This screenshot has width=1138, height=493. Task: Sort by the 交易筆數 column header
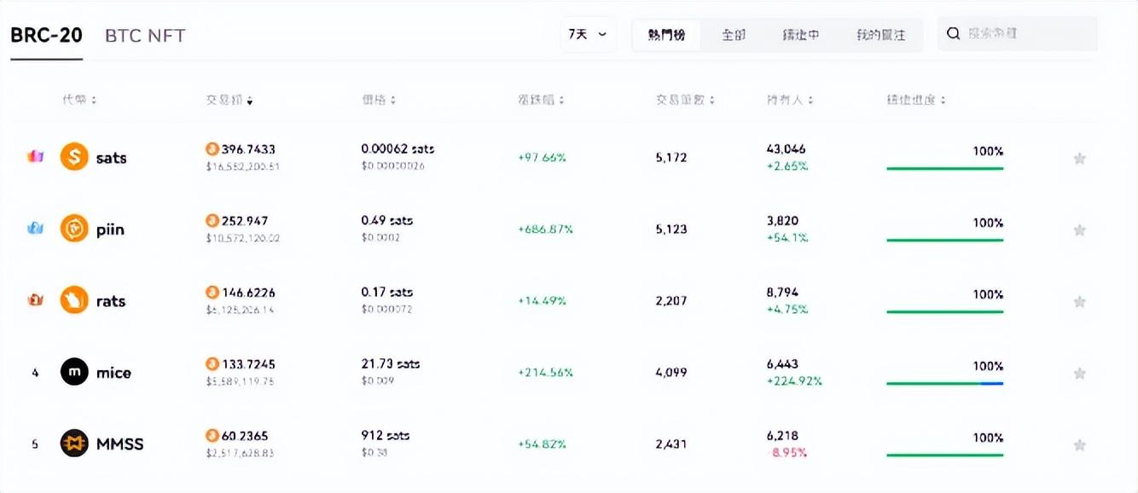686,100
